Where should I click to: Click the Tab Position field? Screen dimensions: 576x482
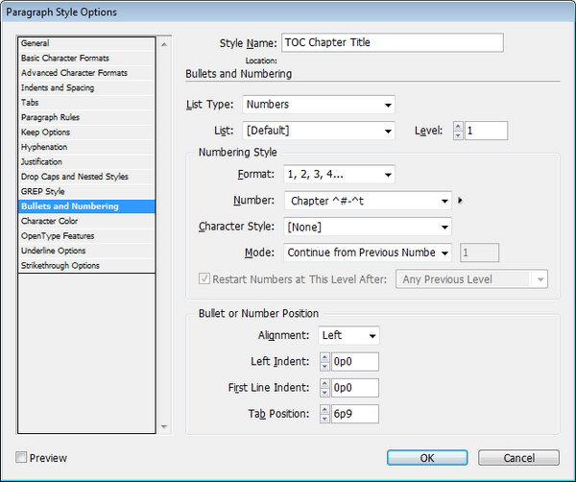tap(355, 414)
